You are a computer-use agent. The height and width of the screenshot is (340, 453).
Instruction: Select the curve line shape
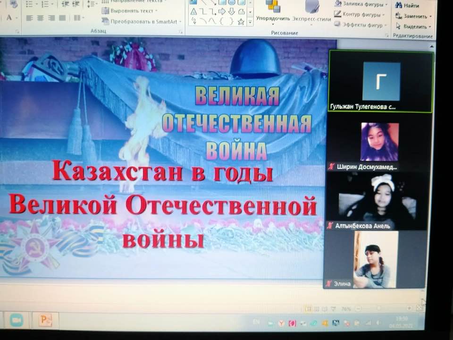pyautogui.click(x=213, y=21)
